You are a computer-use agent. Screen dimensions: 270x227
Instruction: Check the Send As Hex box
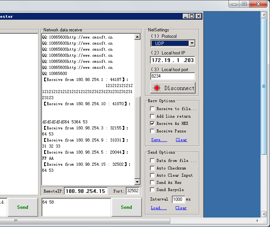click(x=153, y=182)
